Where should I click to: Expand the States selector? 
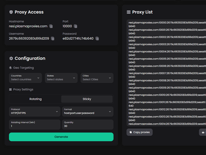click(x=61, y=78)
